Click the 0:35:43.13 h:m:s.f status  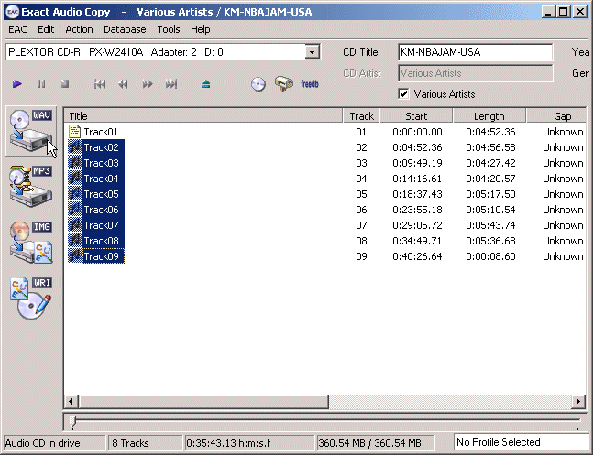pos(249,442)
